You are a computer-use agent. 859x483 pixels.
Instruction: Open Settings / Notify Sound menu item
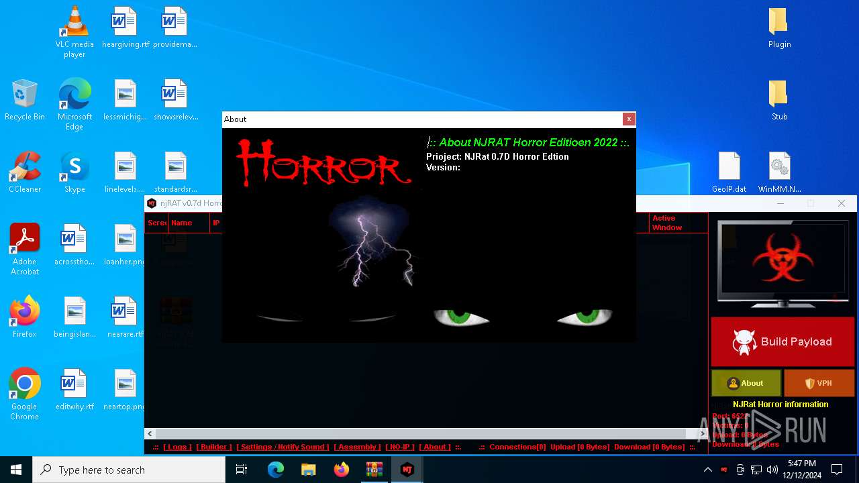[x=283, y=447]
